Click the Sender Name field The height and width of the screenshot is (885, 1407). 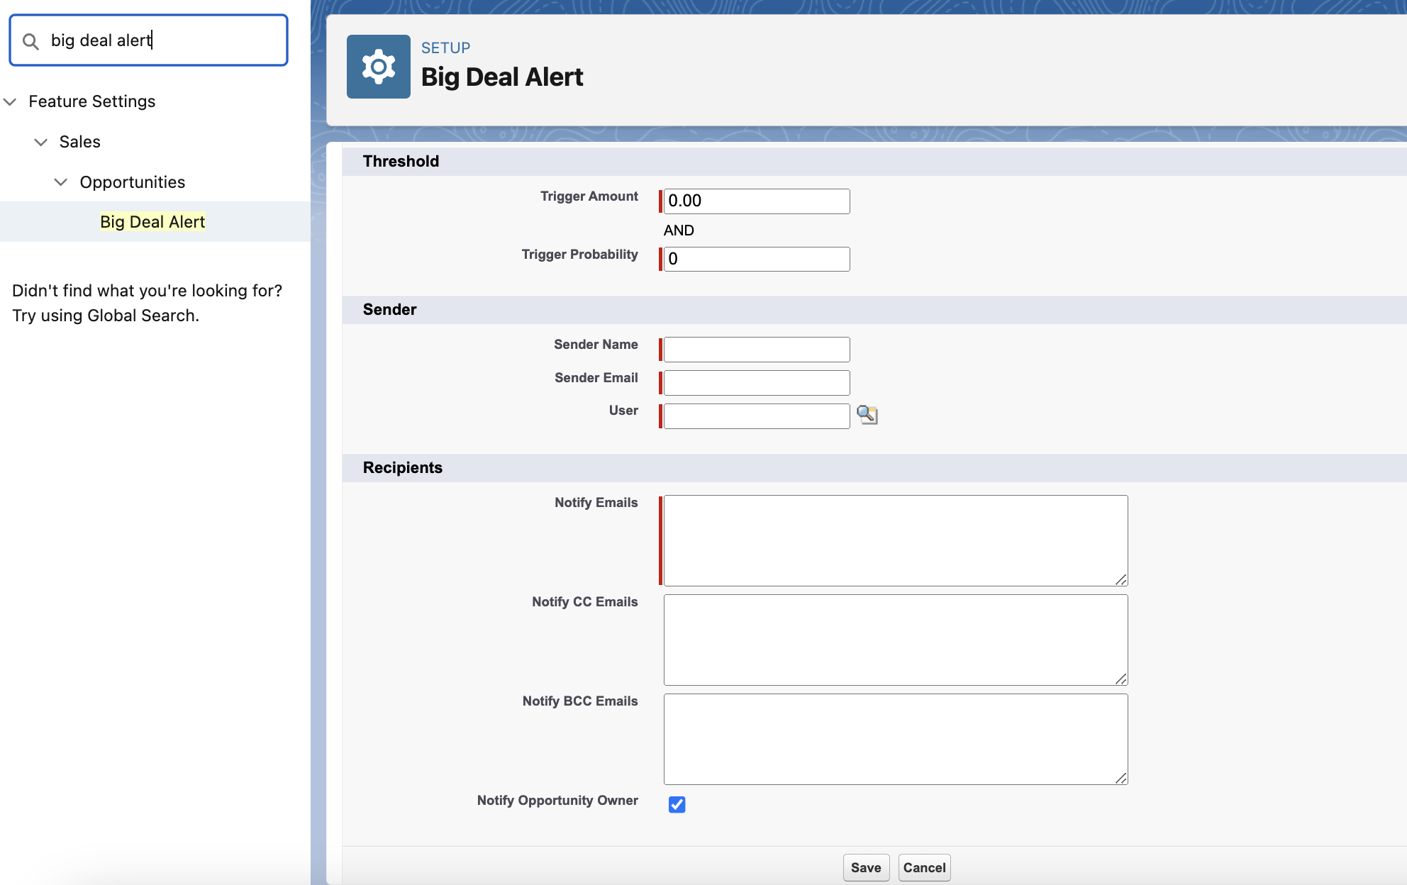coord(757,350)
